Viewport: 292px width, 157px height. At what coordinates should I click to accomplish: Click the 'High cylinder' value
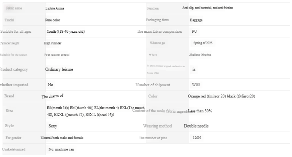click(x=52, y=43)
